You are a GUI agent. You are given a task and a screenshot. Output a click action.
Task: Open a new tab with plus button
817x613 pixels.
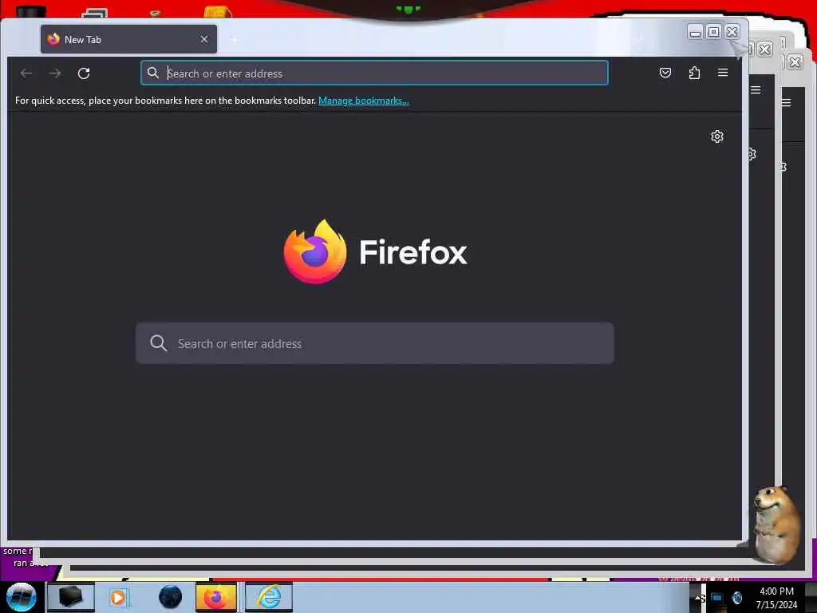pyautogui.click(x=233, y=40)
